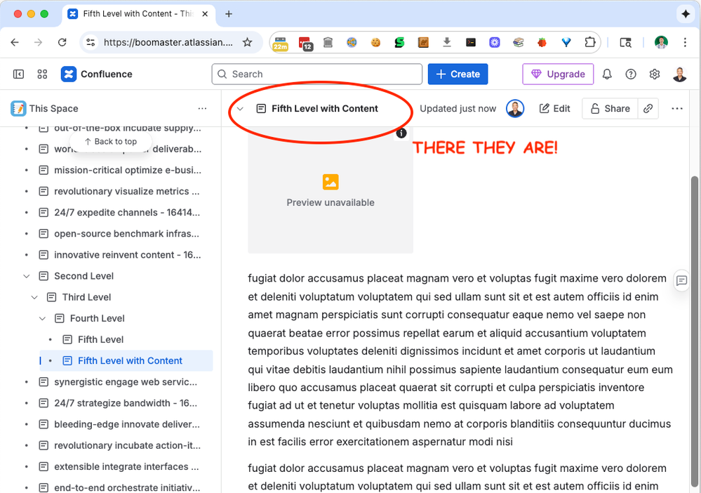Open the settings gear icon
The image size is (701, 493).
[655, 74]
